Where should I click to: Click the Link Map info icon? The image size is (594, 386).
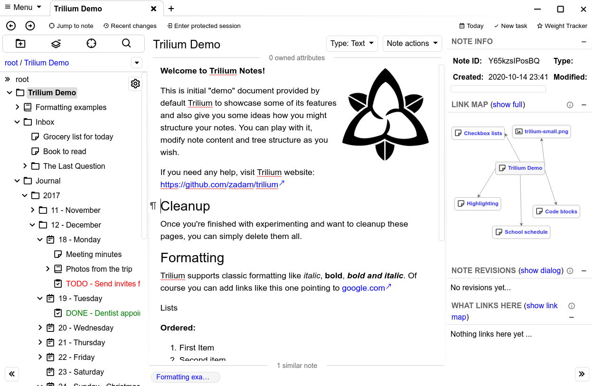(570, 105)
